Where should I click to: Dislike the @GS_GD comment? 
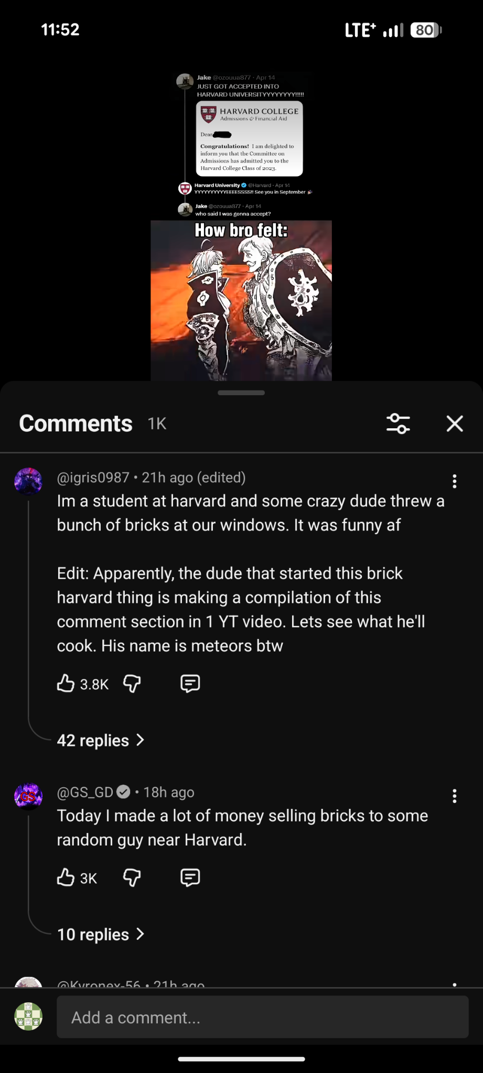click(132, 877)
